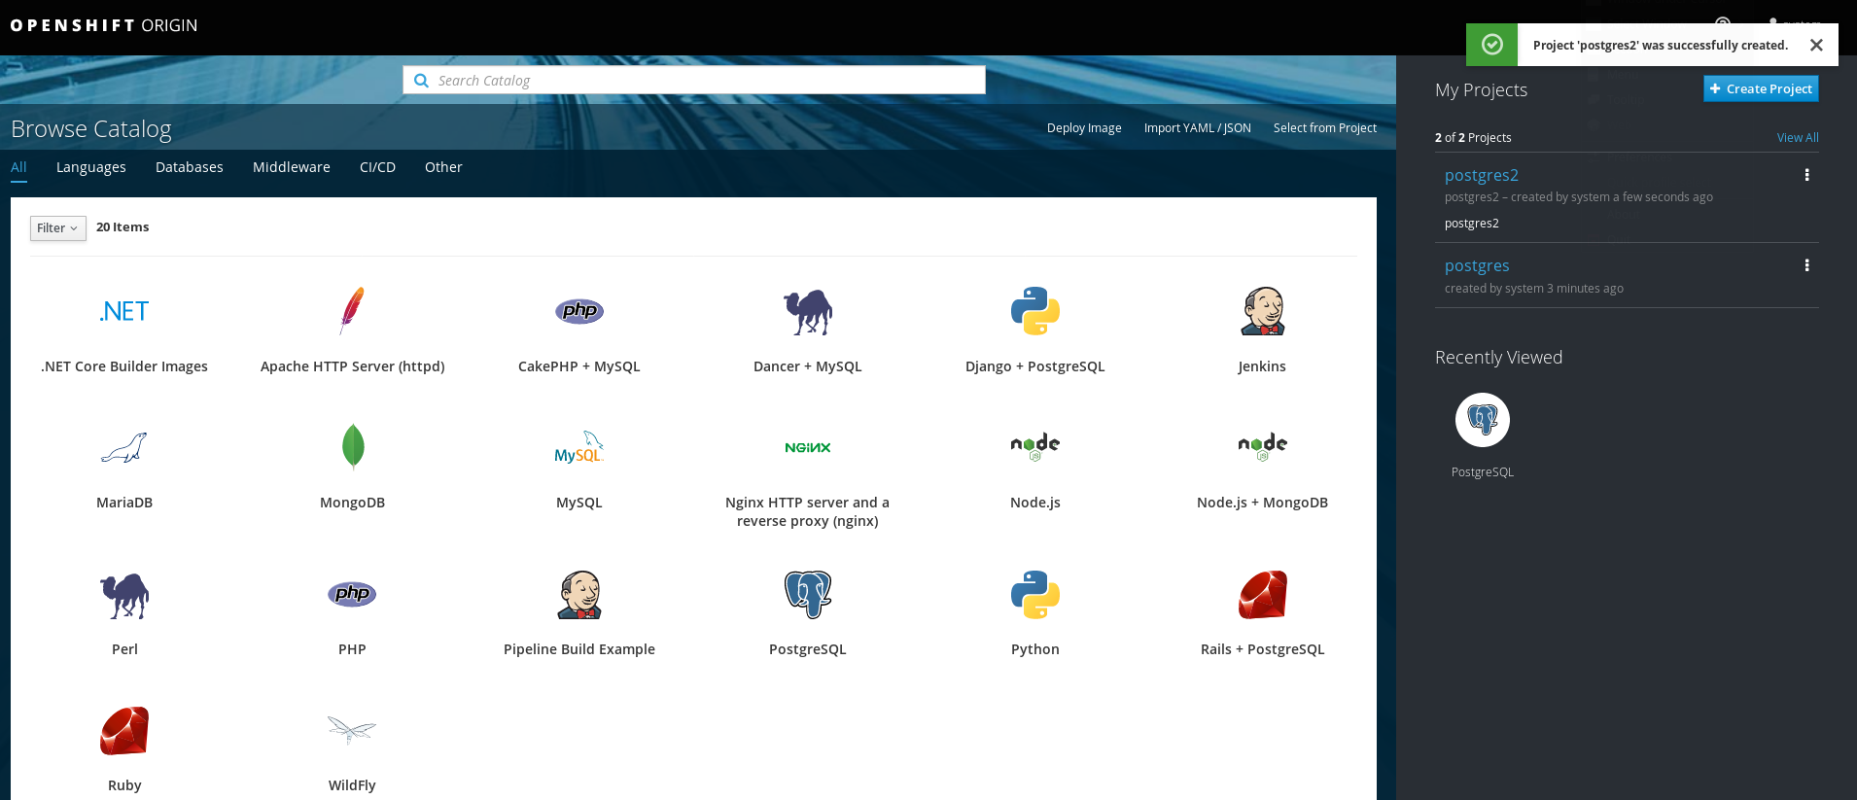Image resolution: width=1857 pixels, height=800 pixels.
Task: Open the postgres2 project link
Action: [1482, 175]
